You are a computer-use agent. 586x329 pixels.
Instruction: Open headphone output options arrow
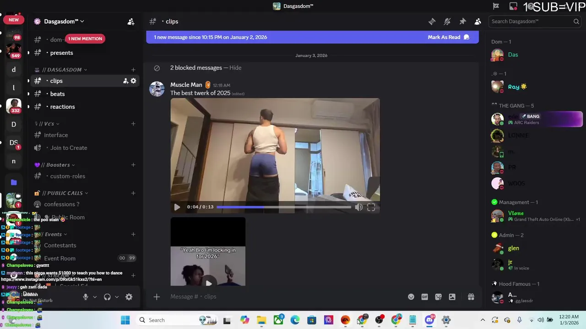(117, 297)
